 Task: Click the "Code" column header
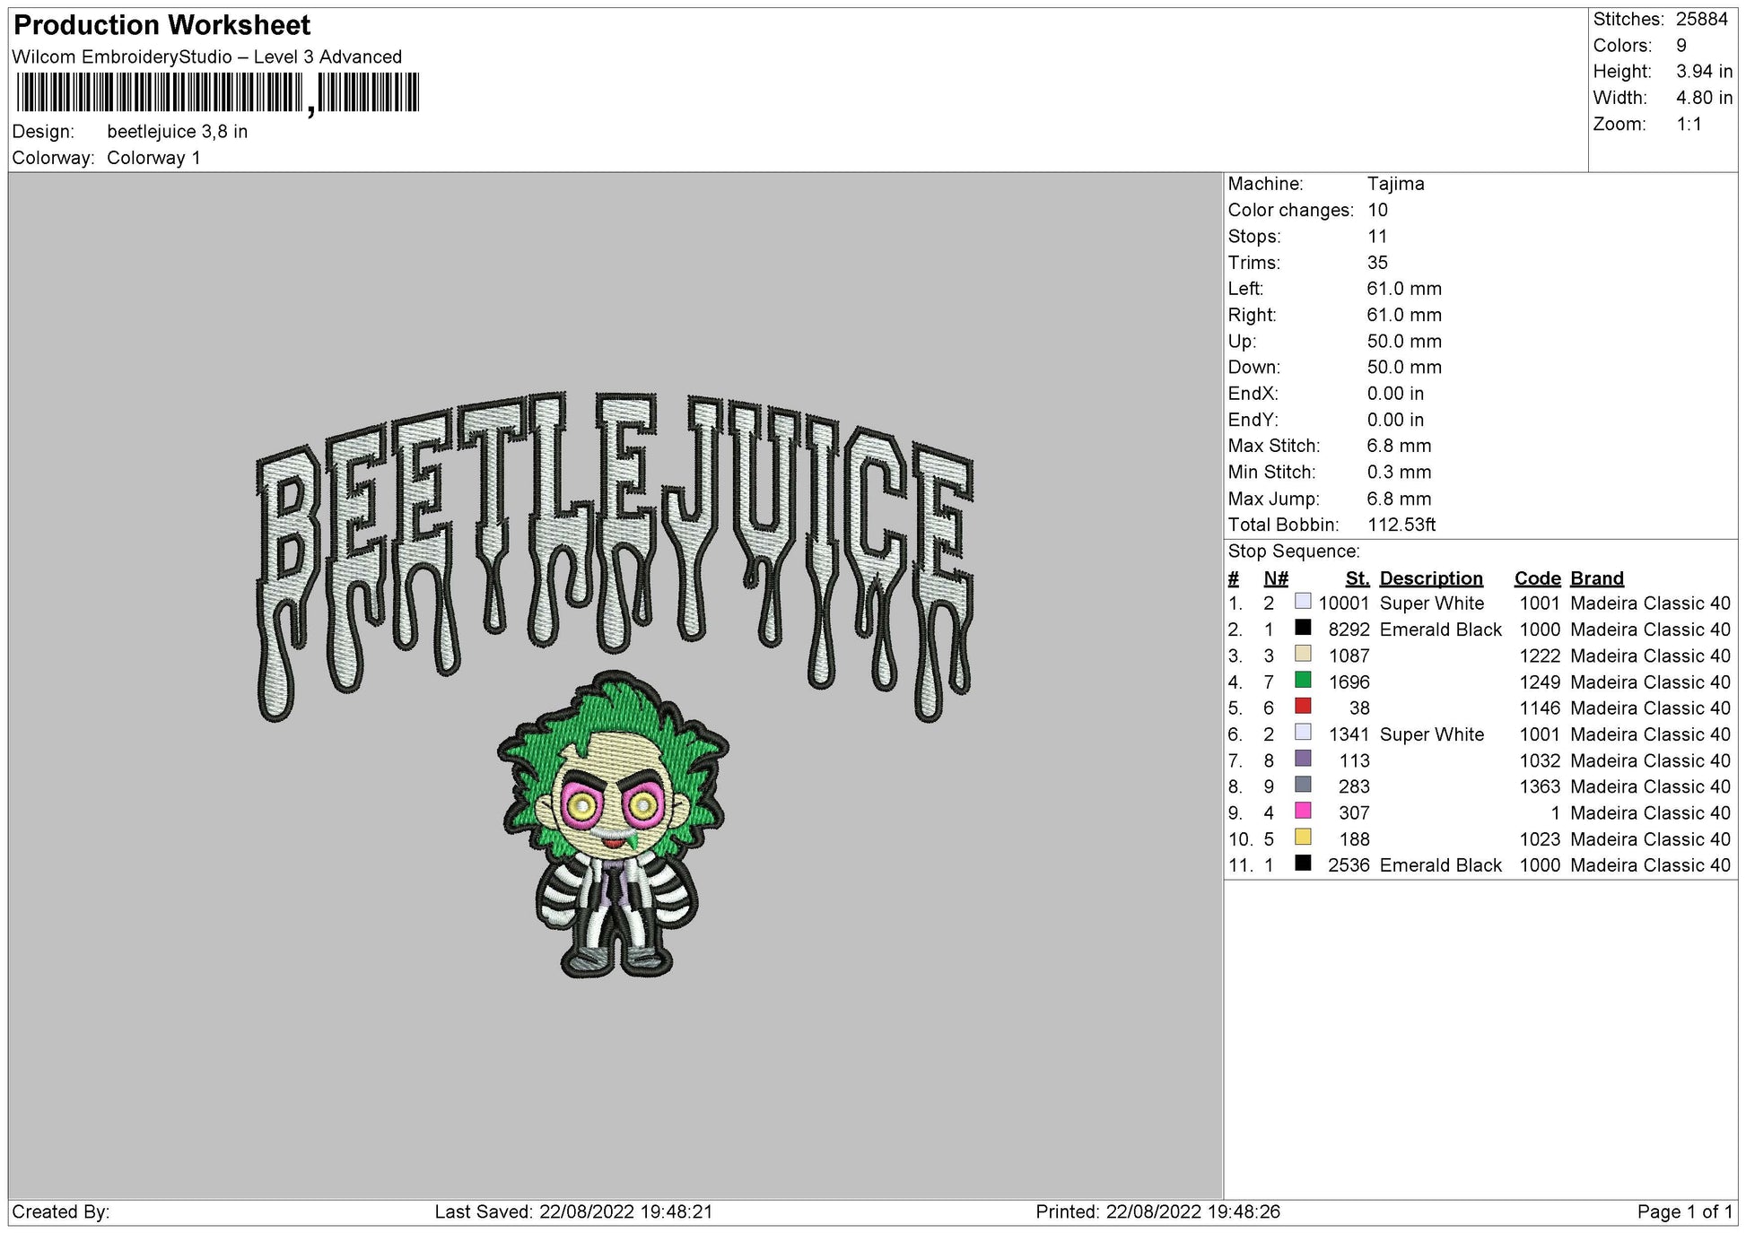(1538, 578)
